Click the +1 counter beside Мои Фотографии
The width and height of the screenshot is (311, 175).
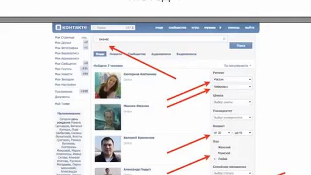pyautogui.click(x=86, y=48)
